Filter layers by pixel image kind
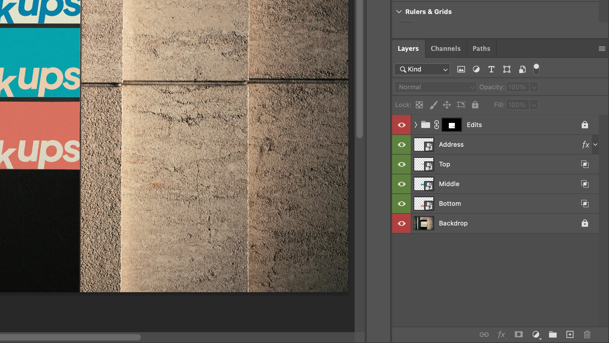 pos(461,69)
